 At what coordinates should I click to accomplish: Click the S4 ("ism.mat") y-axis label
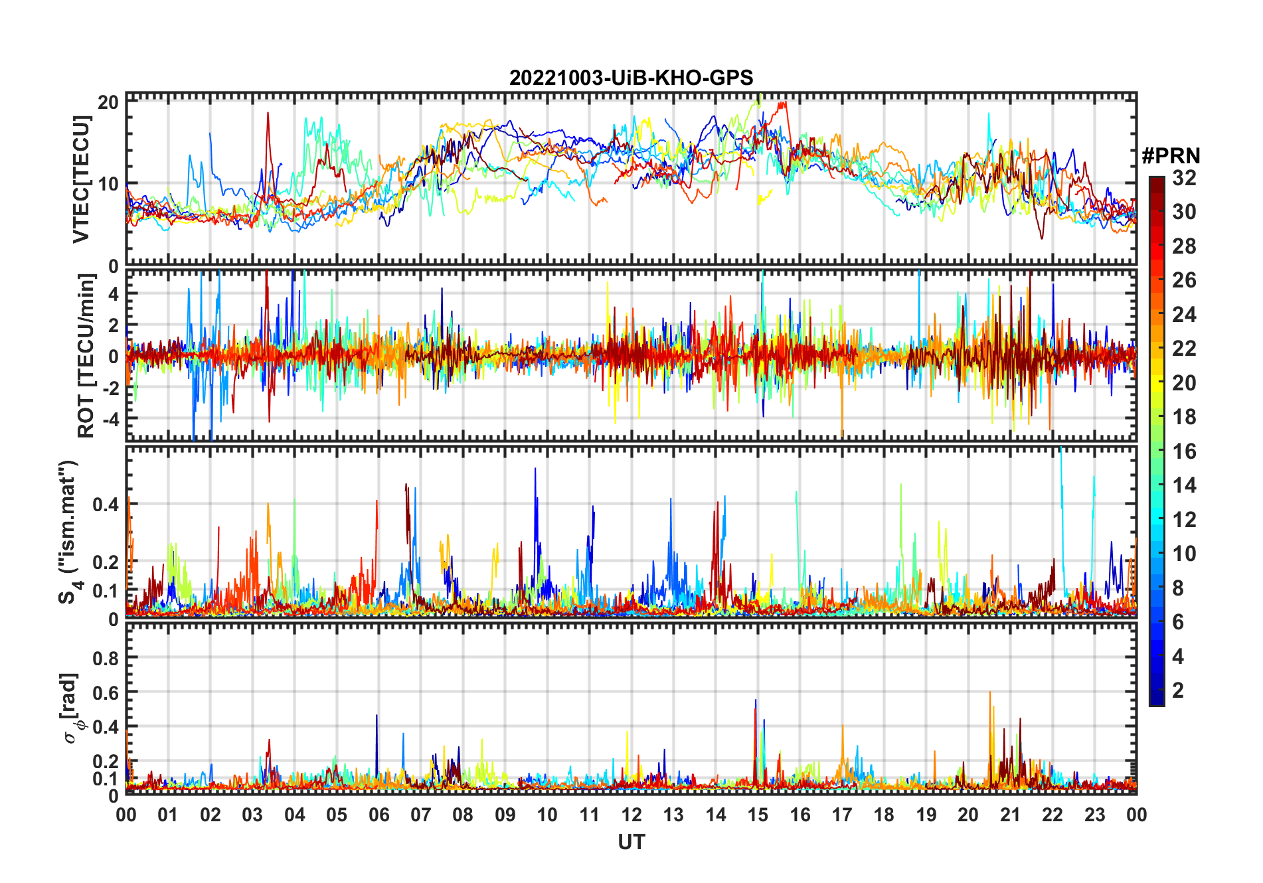[70, 532]
